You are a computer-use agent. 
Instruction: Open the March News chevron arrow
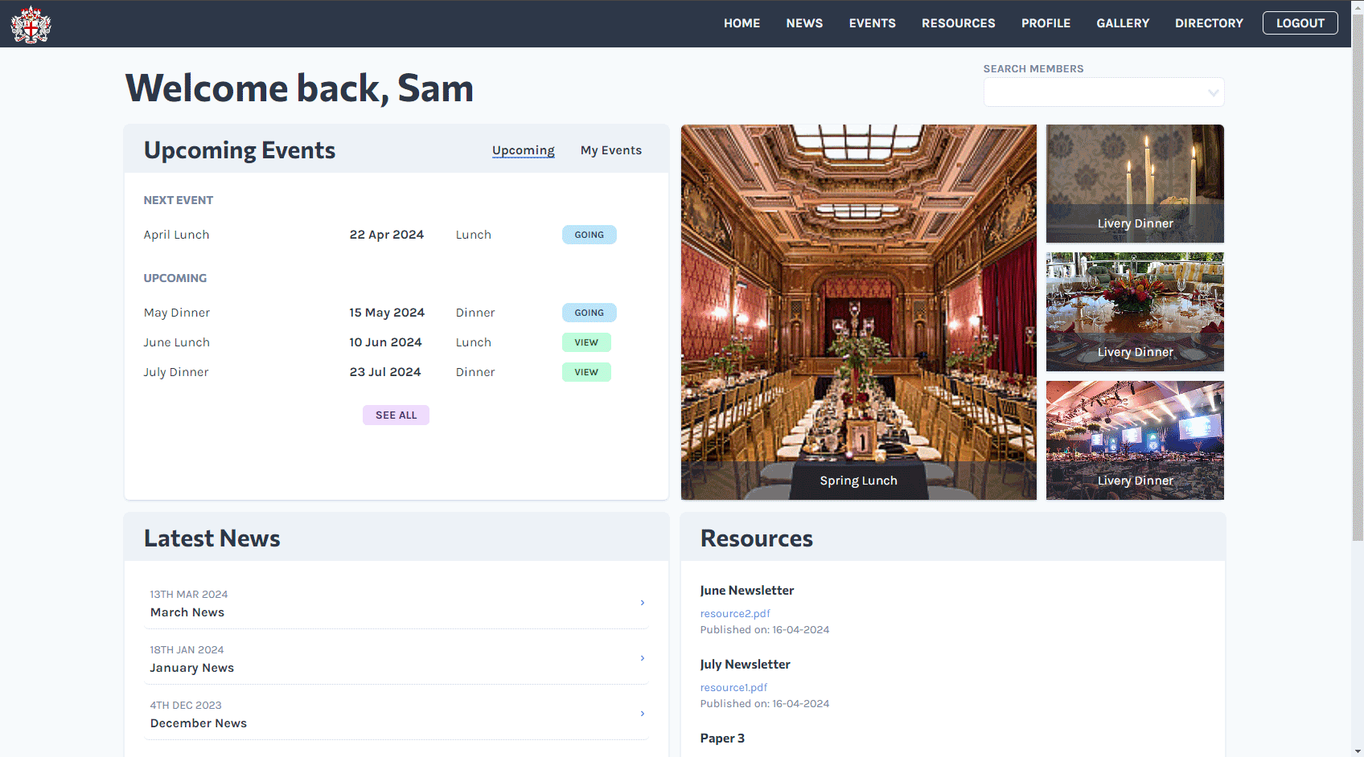(642, 603)
